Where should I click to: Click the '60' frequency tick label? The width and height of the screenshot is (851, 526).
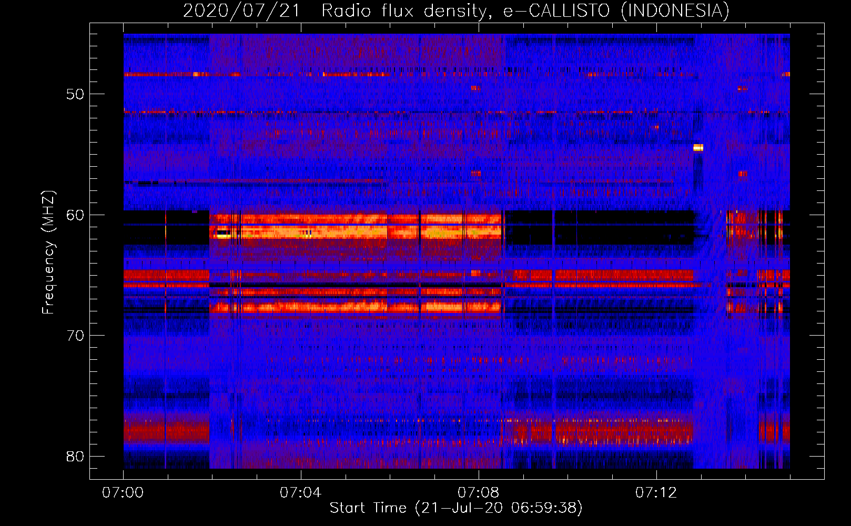[x=76, y=215]
